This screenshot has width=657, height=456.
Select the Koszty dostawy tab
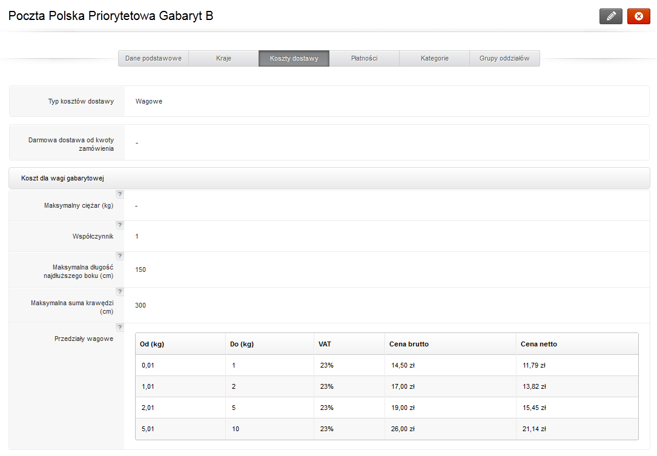tap(294, 58)
